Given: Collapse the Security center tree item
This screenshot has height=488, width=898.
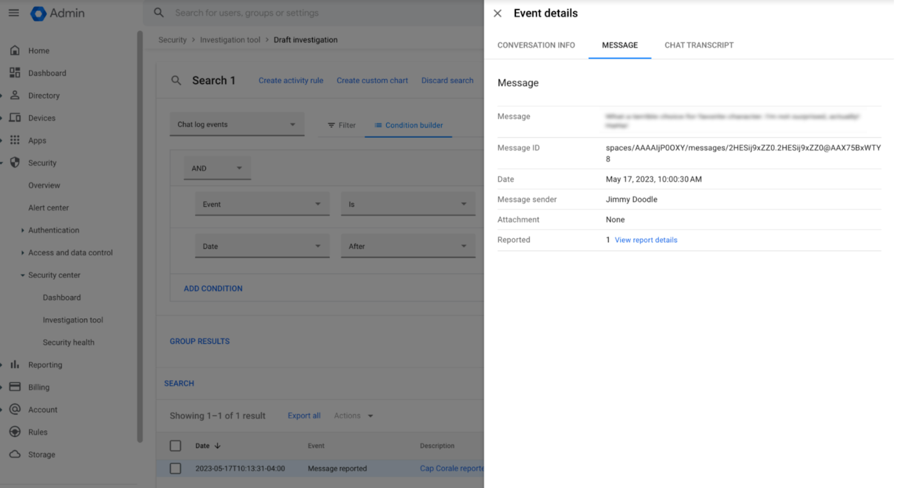Looking at the screenshot, I should tap(23, 275).
